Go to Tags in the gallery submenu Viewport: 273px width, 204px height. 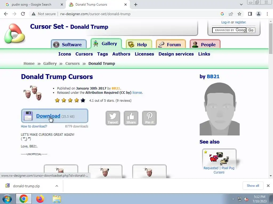[x=103, y=54]
